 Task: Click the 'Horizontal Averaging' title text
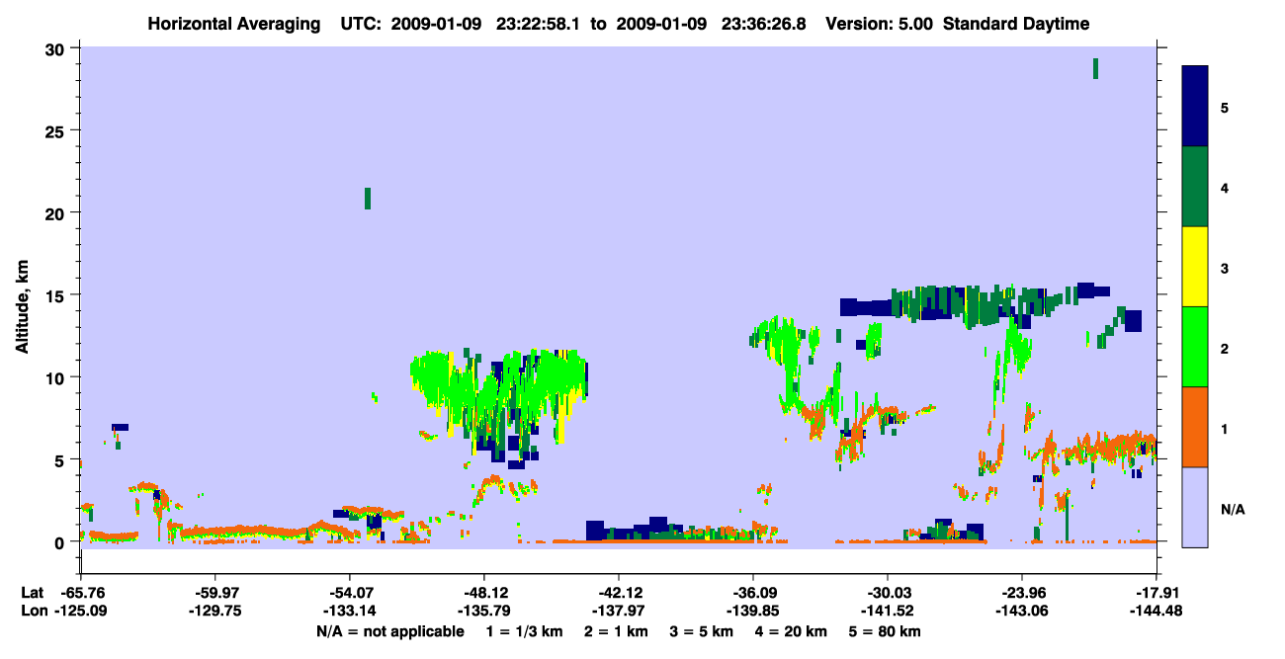[235, 24]
